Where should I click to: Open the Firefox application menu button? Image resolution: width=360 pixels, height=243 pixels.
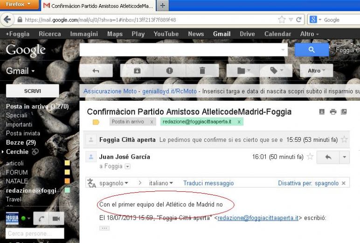(19, 4)
